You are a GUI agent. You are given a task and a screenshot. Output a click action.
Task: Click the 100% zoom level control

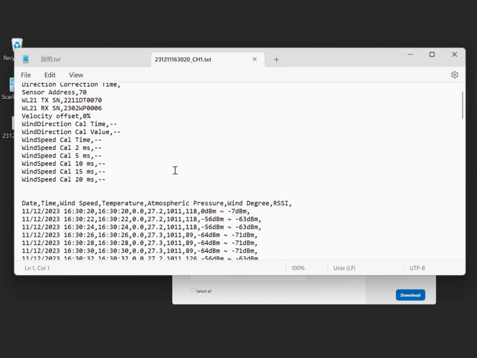(x=298, y=268)
